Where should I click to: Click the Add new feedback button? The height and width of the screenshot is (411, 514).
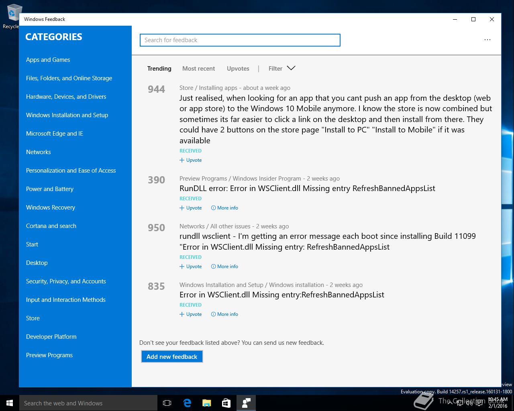click(172, 356)
